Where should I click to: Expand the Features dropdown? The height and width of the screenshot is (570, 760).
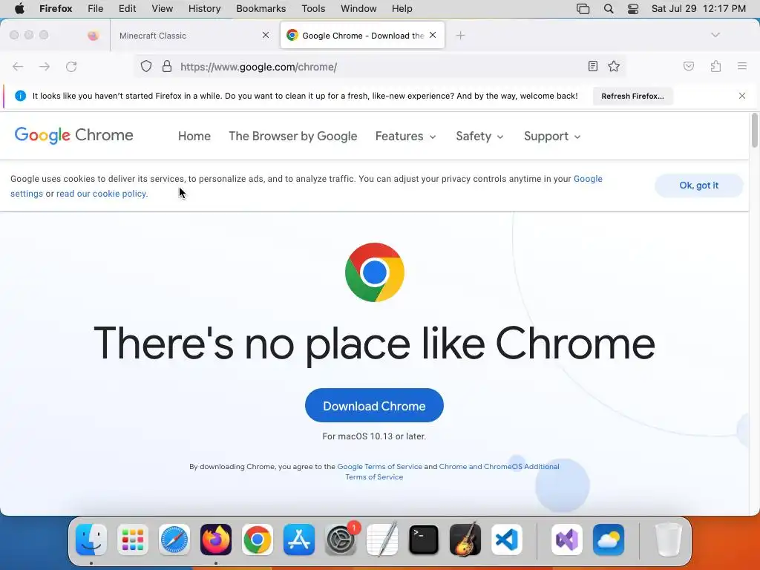tap(406, 137)
